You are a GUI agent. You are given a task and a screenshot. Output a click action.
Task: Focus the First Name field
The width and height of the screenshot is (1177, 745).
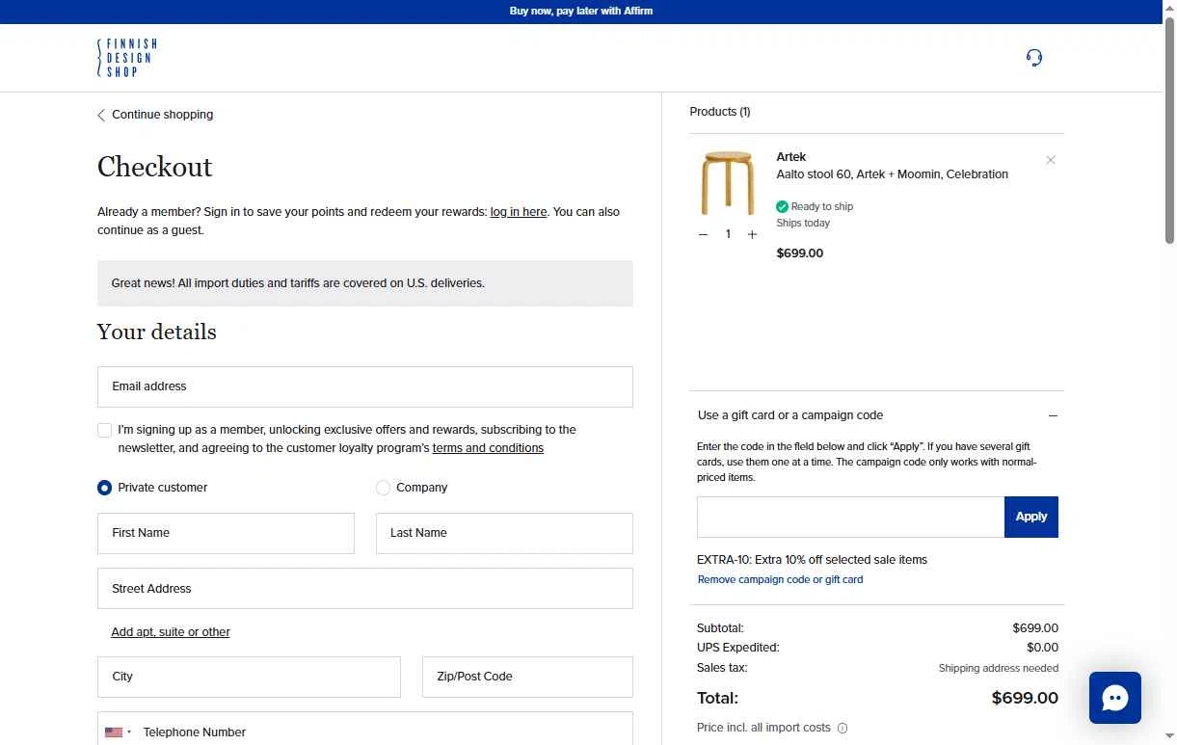[226, 533]
